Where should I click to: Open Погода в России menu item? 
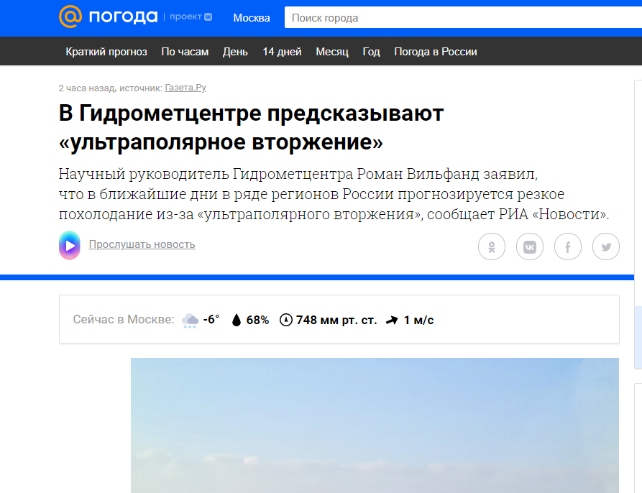[x=435, y=52]
